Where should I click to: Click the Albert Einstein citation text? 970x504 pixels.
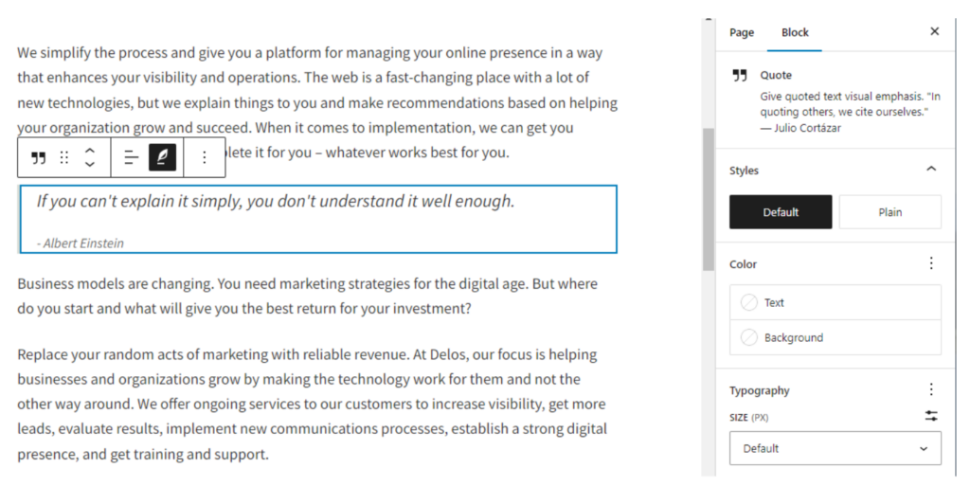click(x=81, y=243)
